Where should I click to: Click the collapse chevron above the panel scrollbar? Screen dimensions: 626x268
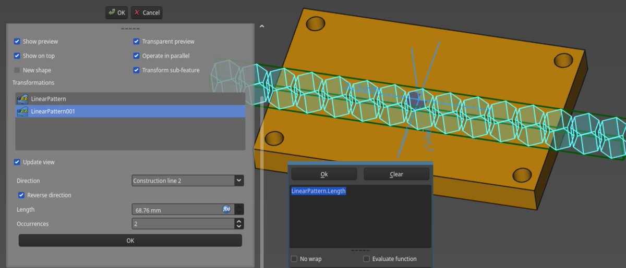click(x=262, y=26)
